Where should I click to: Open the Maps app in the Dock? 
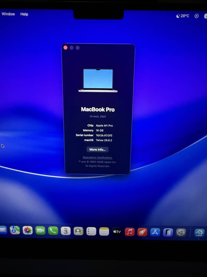[15, 230]
